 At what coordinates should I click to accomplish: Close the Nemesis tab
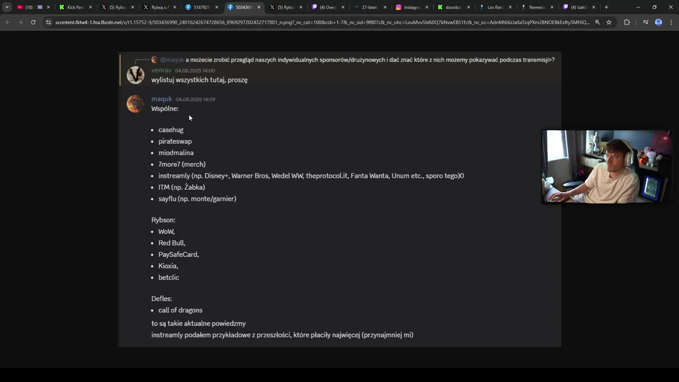[x=552, y=7]
